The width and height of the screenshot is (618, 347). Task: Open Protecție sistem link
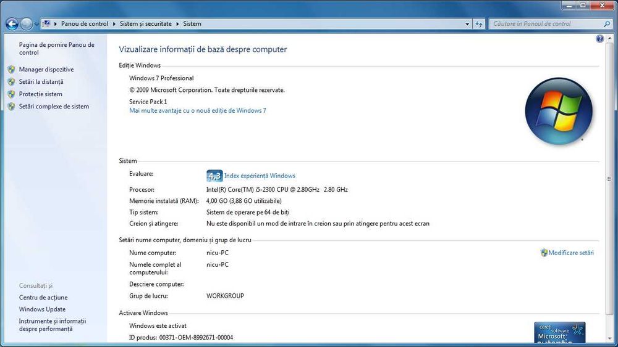point(41,94)
